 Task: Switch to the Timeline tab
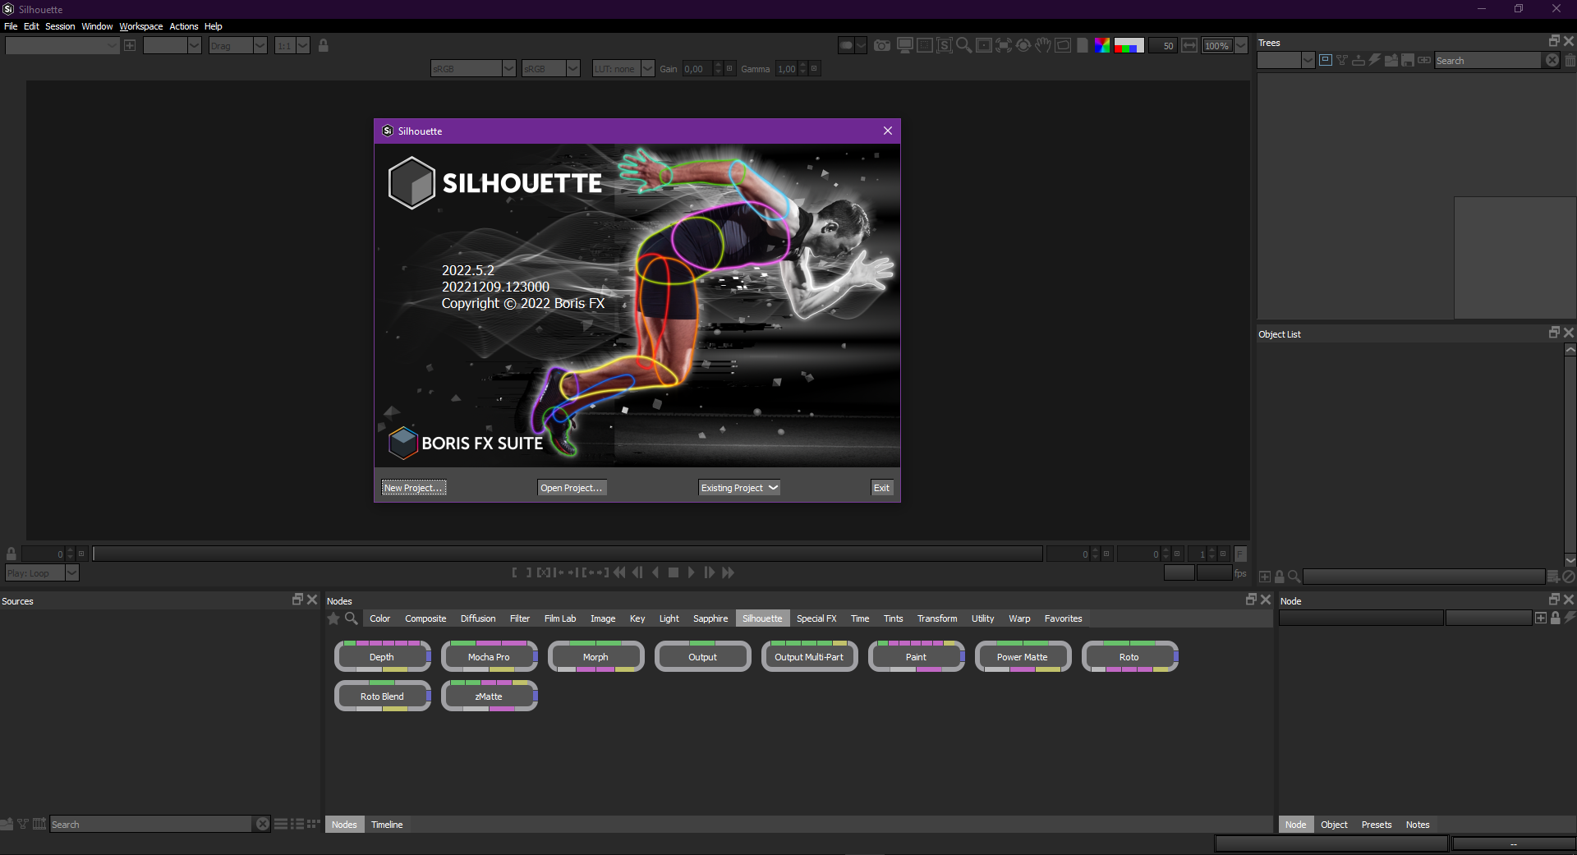(x=387, y=825)
